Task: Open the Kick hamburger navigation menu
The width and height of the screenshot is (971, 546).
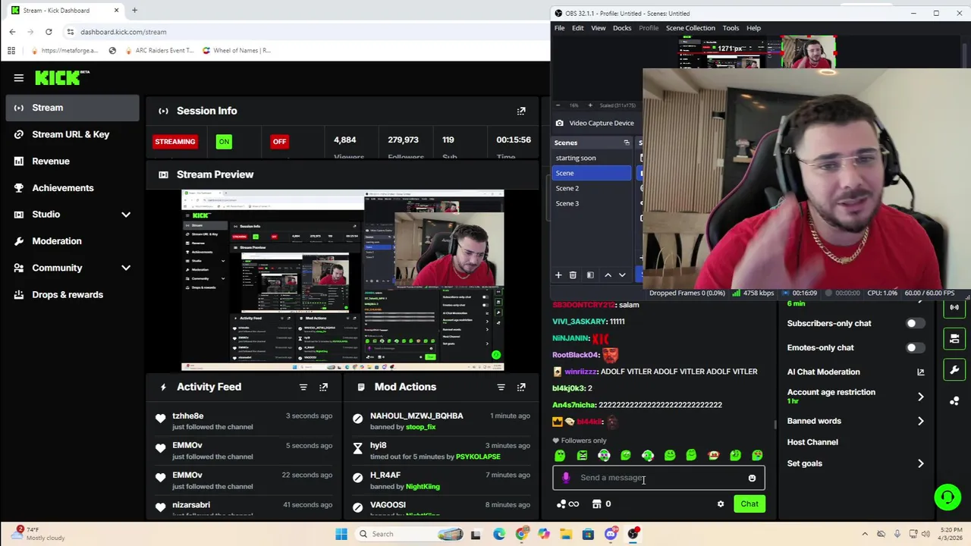Action: pos(19,77)
